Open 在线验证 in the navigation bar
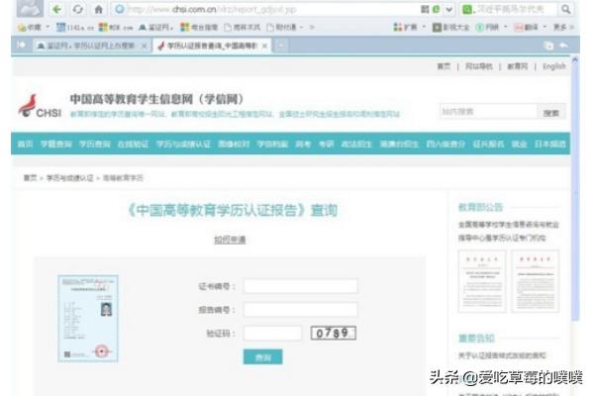This screenshot has height=396, width=594. pyautogui.click(x=134, y=144)
